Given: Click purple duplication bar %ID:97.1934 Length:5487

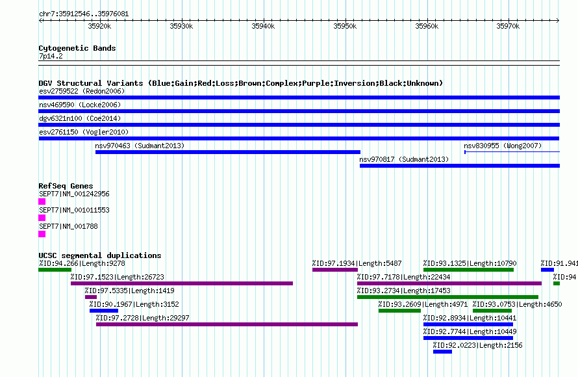Looking at the screenshot, I should click(x=335, y=270).
